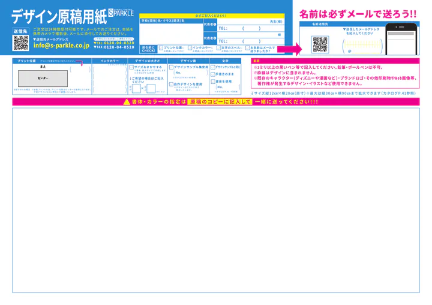
Task: Click the smartphone illustration
Action: [x=401, y=39]
